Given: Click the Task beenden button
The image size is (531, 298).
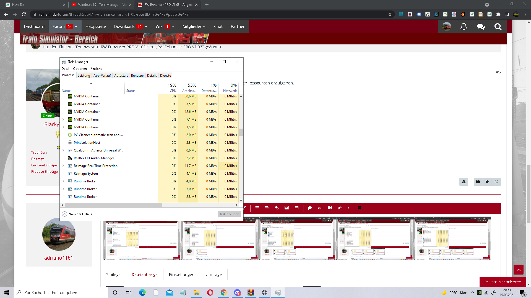Looking at the screenshot, I should 229,214.
